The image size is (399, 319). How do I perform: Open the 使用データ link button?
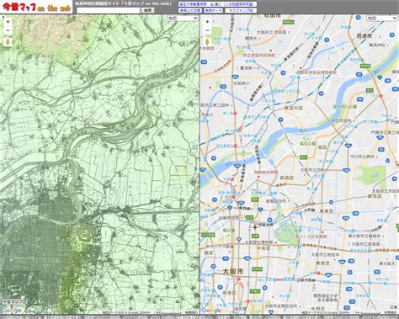213,10
